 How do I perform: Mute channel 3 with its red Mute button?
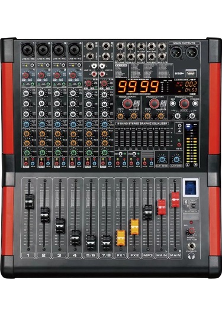pyautogui.click(x=57, y=164)
